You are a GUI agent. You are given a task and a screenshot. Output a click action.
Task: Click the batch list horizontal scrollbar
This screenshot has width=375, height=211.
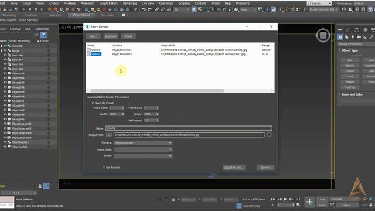(157, 91)
